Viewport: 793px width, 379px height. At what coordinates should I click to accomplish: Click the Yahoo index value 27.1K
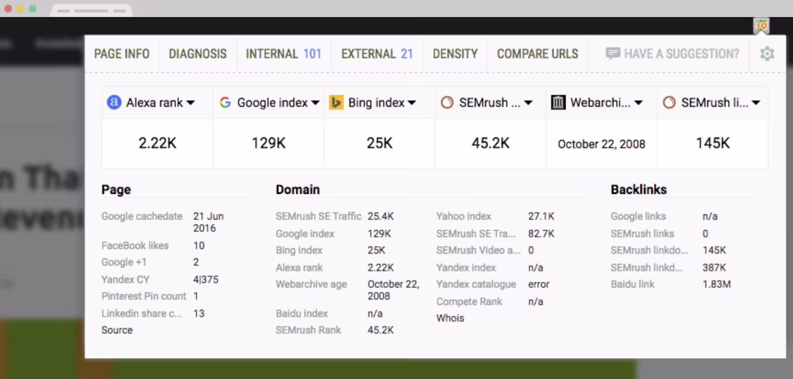[541, 216]
